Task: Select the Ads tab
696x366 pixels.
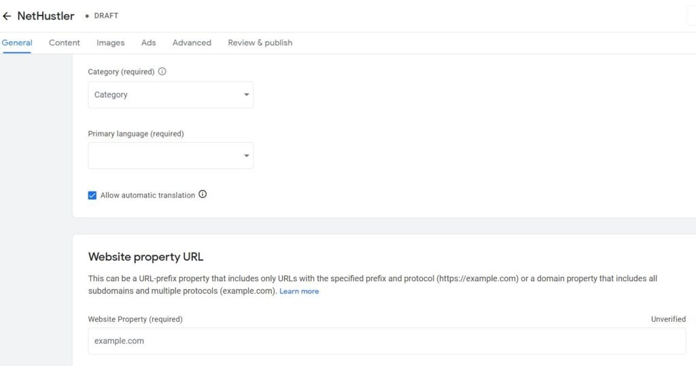Action: pyautogui.click(x=148, y=43)
